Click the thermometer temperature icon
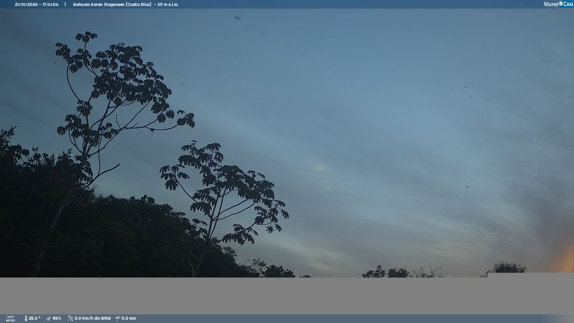Image resolution: width=574 pixels, height=323 pixels. (26, 318)
